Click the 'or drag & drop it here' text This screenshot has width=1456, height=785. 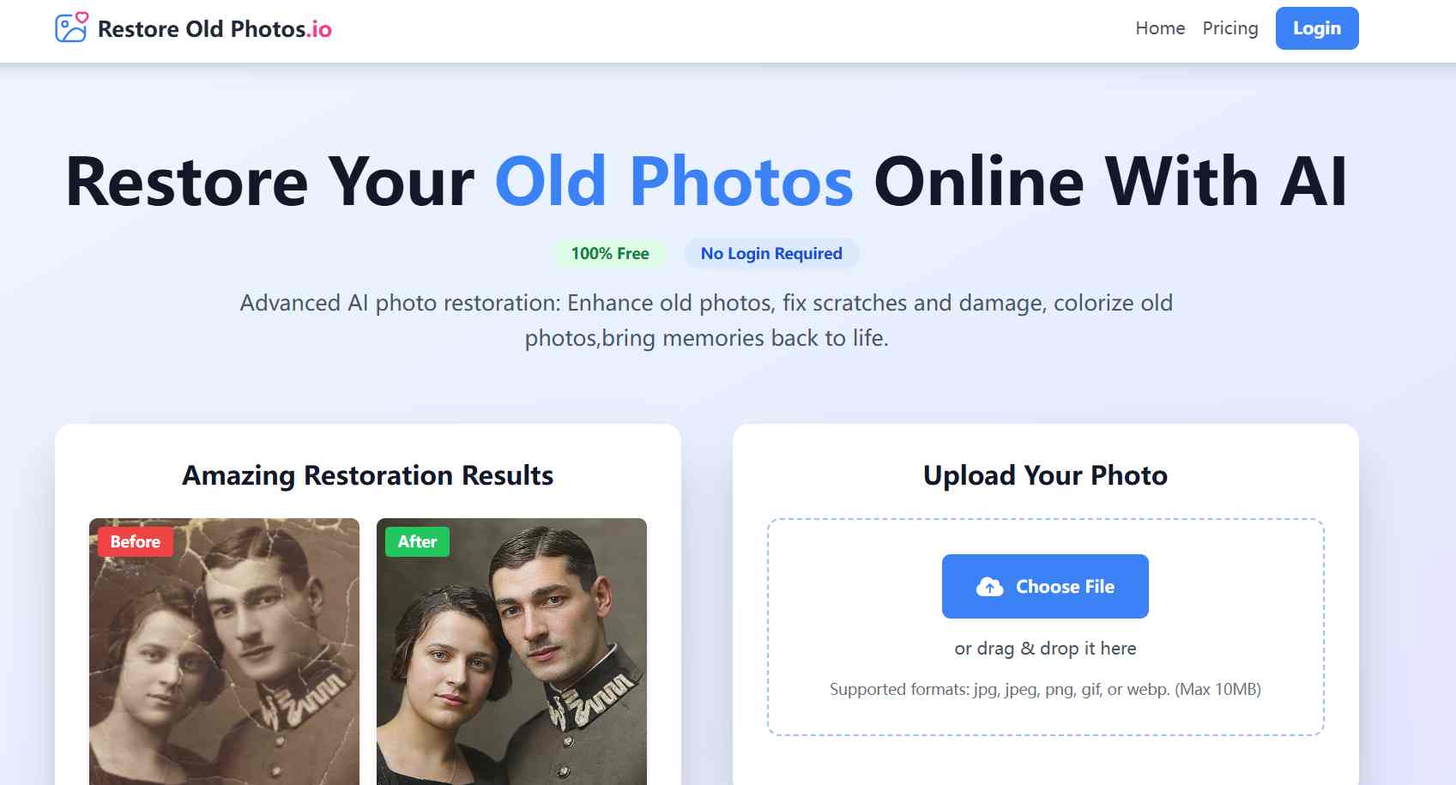(x=1045, y=649)
